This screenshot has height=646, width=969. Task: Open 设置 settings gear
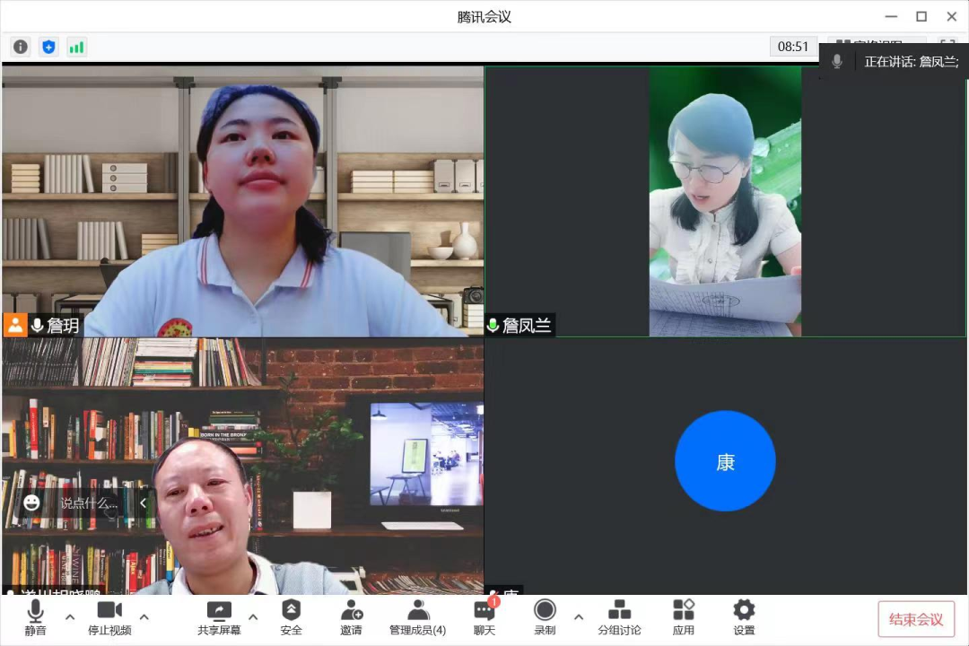[744, 617]
